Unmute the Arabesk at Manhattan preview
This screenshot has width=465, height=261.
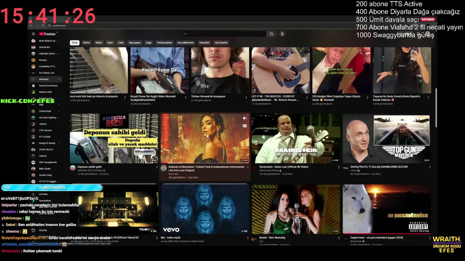(x=244, y=118)
